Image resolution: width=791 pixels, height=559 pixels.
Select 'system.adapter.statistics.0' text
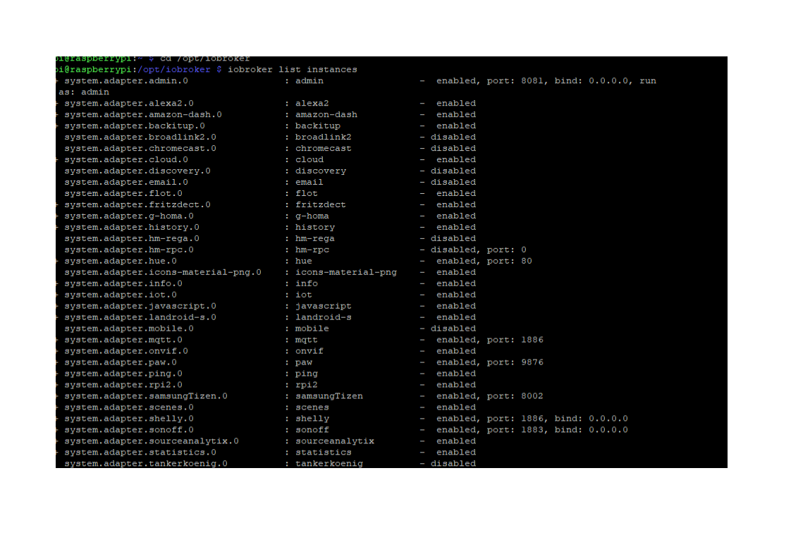coord(140,453)
